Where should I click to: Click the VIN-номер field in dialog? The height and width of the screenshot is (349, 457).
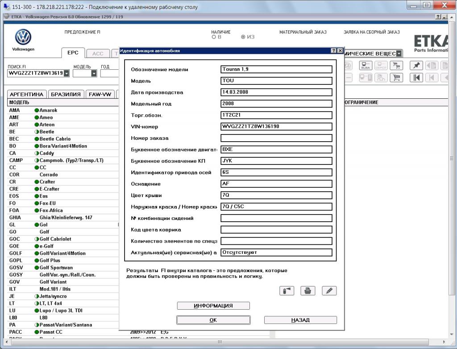(276, 126)
